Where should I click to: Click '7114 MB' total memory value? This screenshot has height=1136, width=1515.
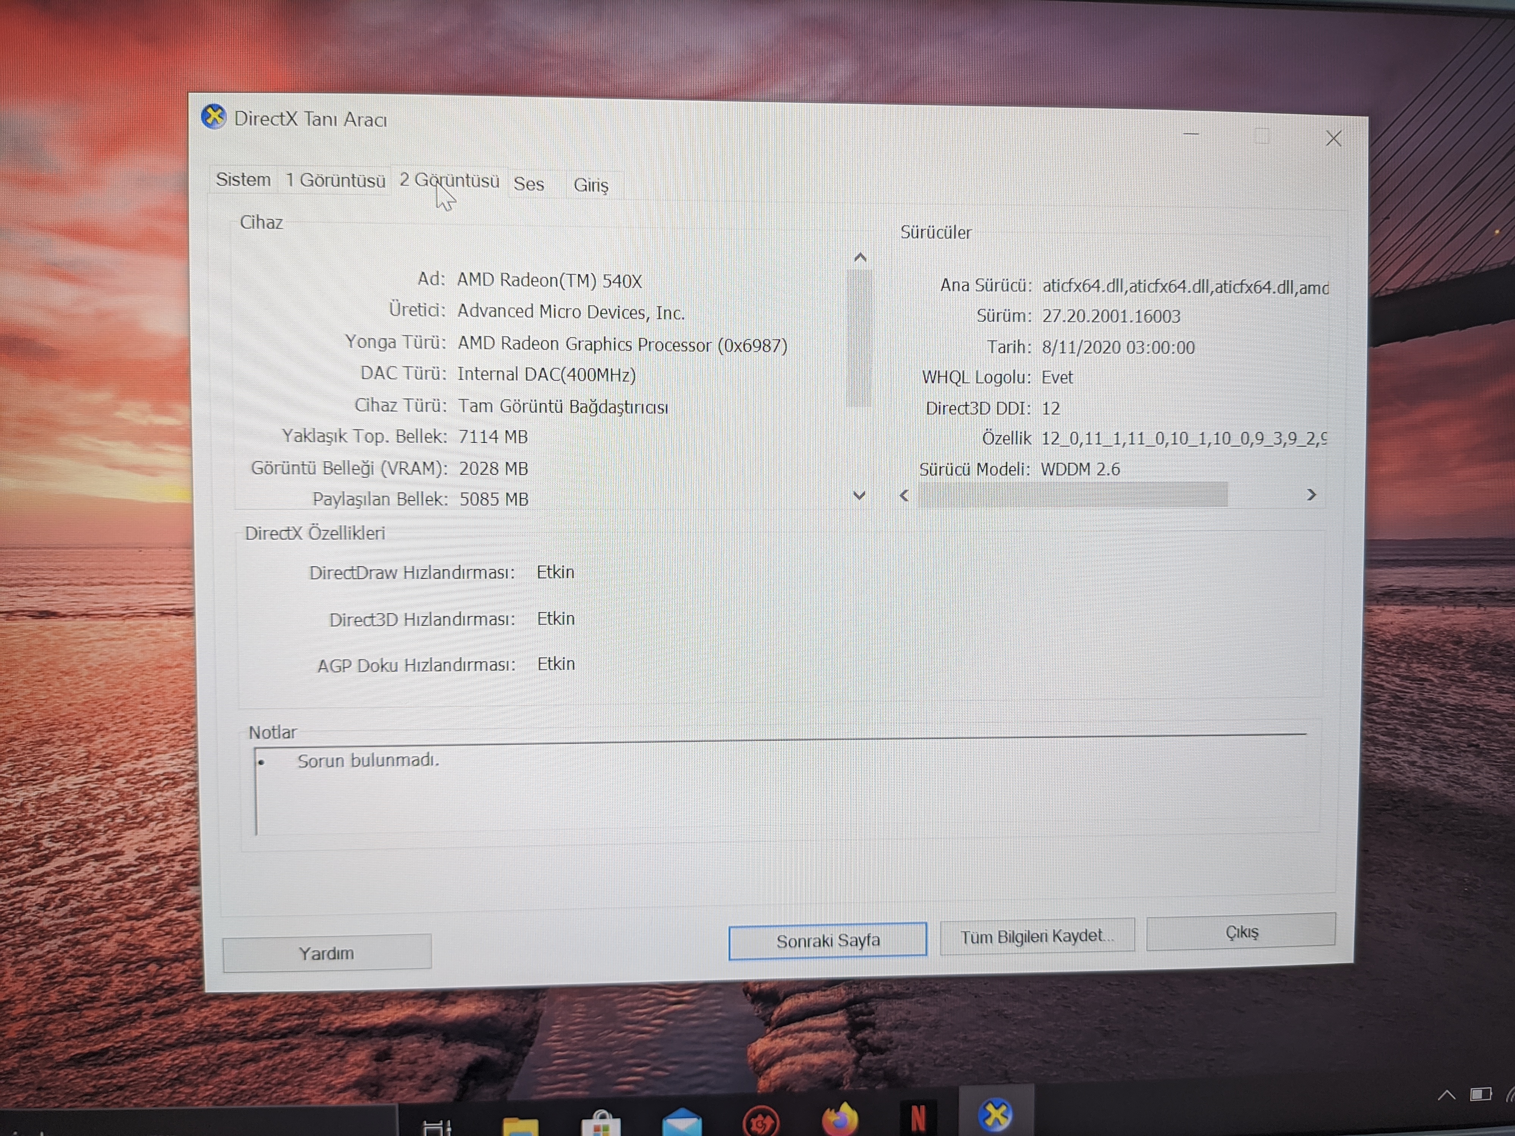(493, 437)
